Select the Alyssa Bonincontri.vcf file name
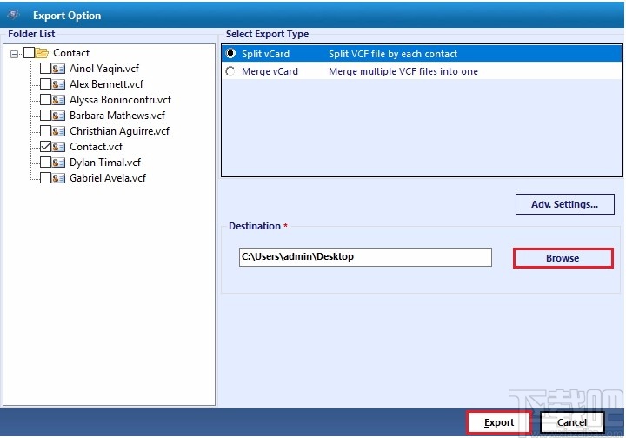 (120, 100)
